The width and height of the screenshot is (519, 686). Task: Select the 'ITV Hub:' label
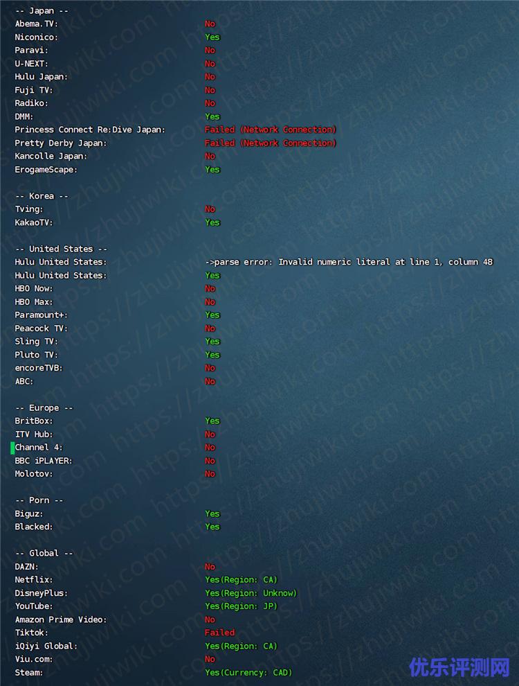click(x=34, y=434)
